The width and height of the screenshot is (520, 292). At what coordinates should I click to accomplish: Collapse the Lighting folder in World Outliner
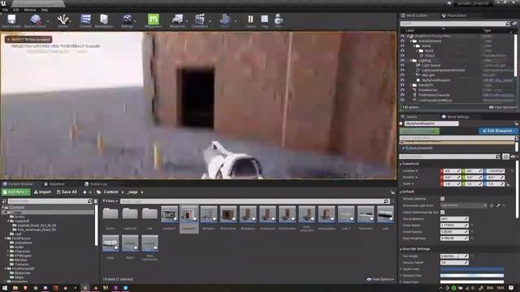coord(411,61)
